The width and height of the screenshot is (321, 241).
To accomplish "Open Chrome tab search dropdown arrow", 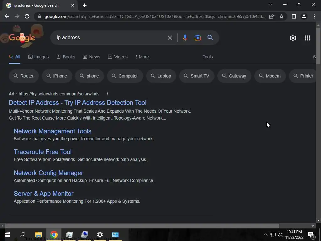I will tap(271, 4).
